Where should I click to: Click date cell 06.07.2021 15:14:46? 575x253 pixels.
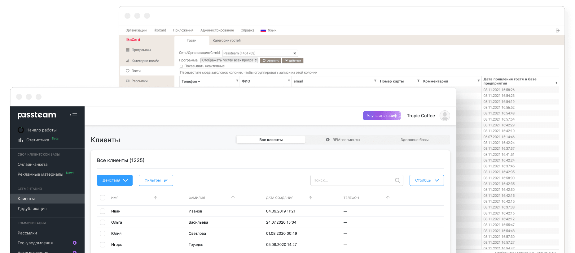pos(499,137)
